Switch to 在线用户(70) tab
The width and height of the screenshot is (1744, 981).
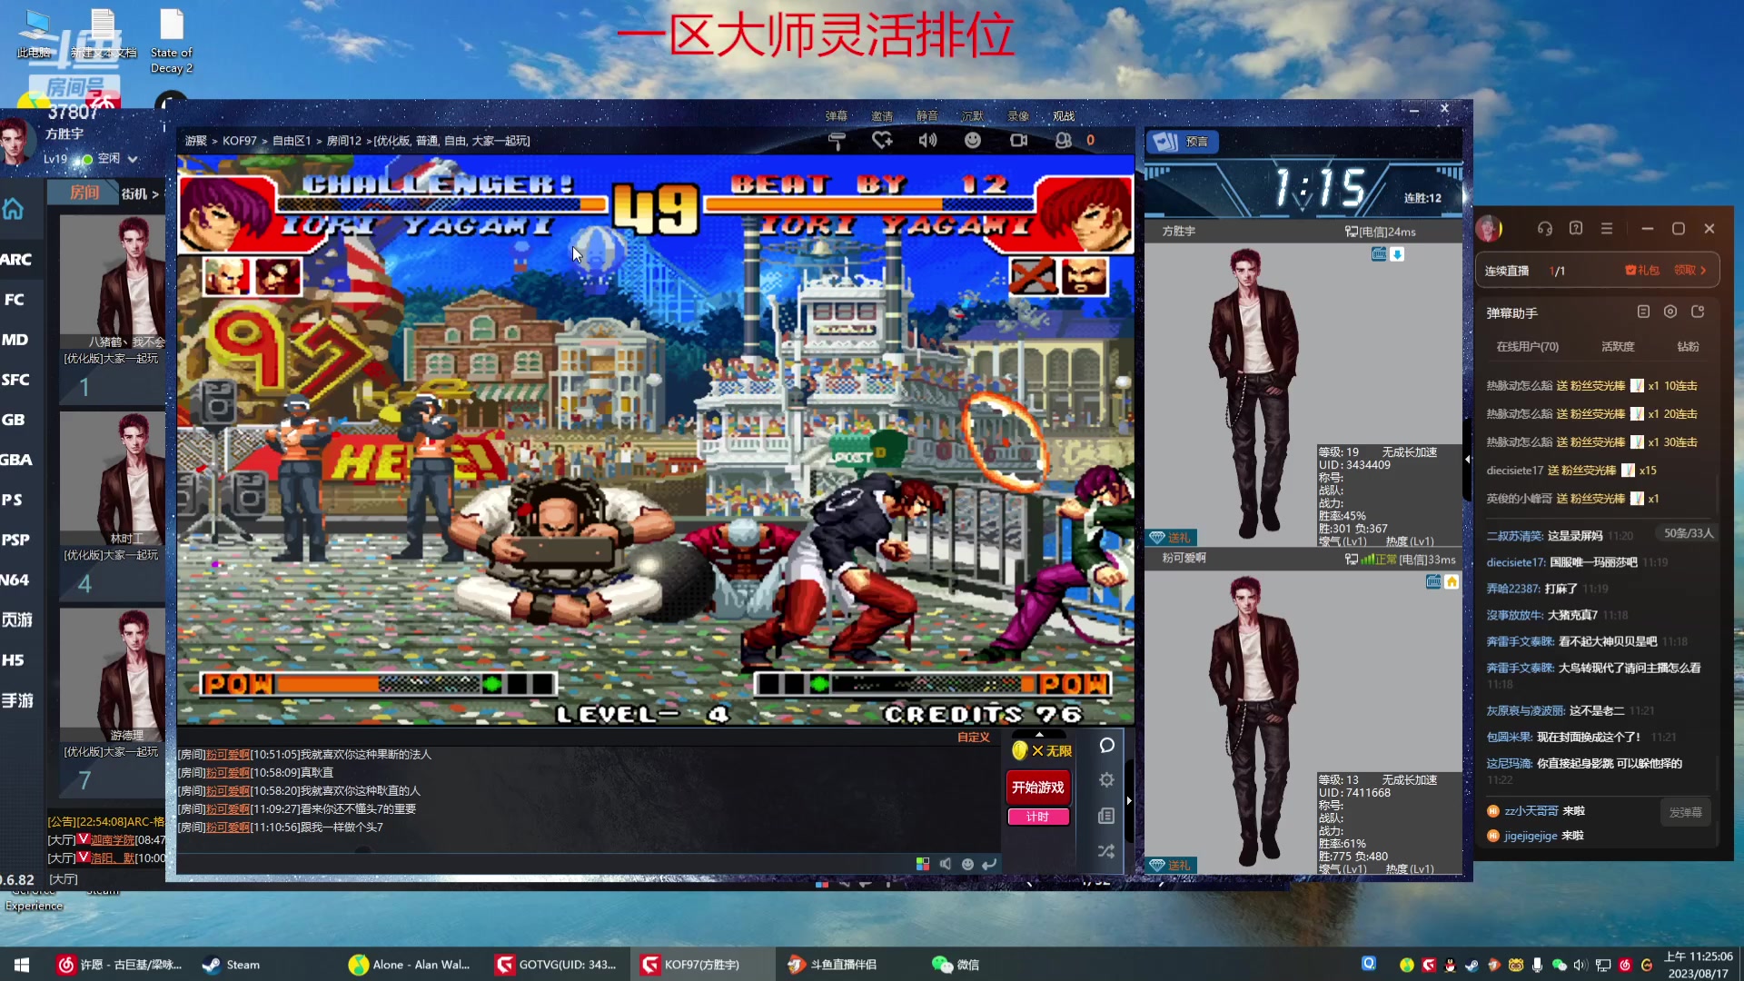[x=1527, y=347]
